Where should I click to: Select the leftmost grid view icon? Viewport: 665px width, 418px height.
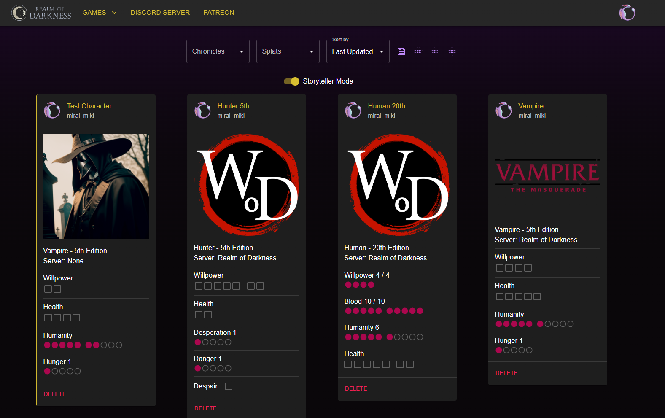click(x=418, y=51)
